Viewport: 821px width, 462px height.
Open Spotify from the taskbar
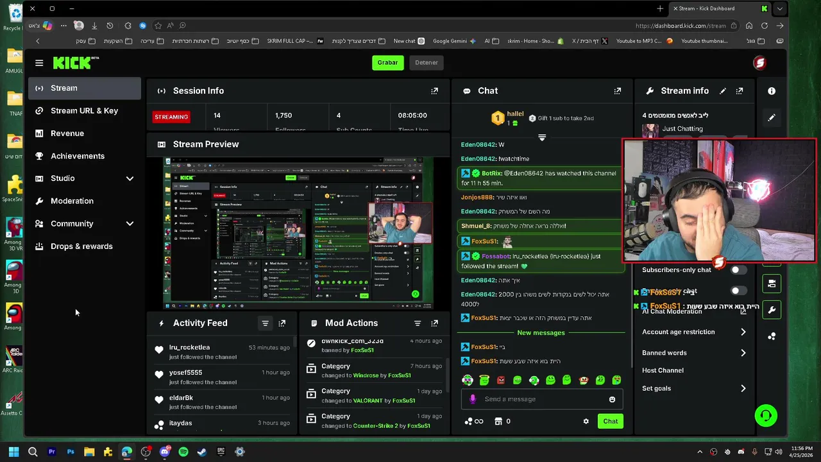[183, 452]
